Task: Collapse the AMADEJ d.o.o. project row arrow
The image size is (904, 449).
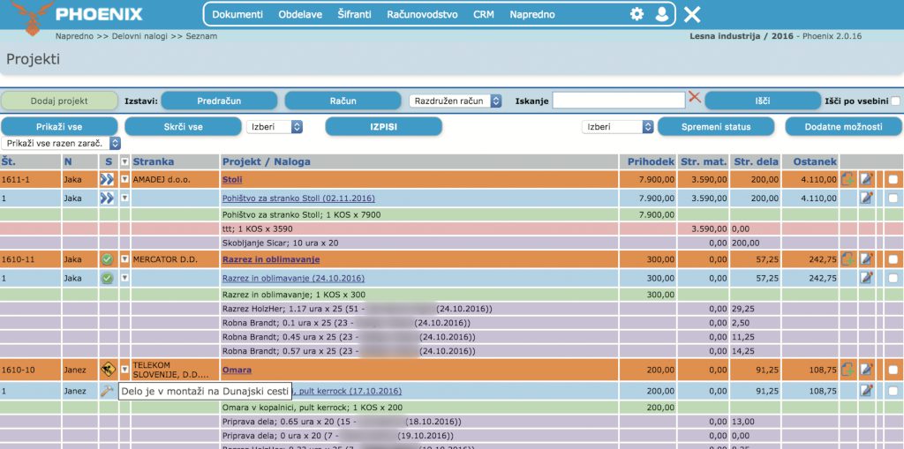Action: (124, 179)
